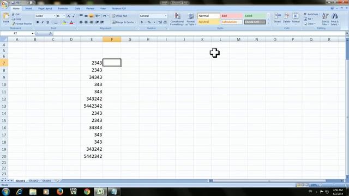
Task: Set top vertical alignment
Action: (81, 16)
